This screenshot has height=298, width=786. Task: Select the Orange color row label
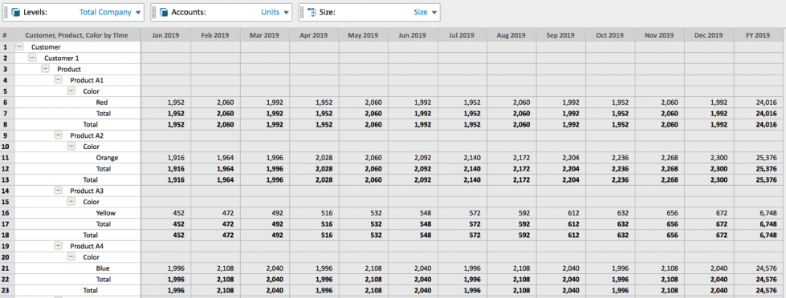107,158
